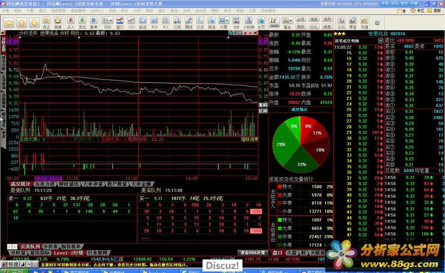The width and height of the screenshot is (445, 273).
Task: Open the settings gear icon
Action: point(377,23)
